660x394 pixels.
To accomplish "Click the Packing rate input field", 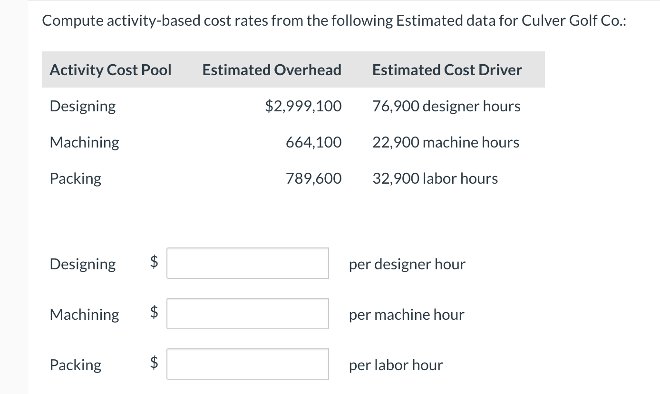I will [x=247, y=364].
